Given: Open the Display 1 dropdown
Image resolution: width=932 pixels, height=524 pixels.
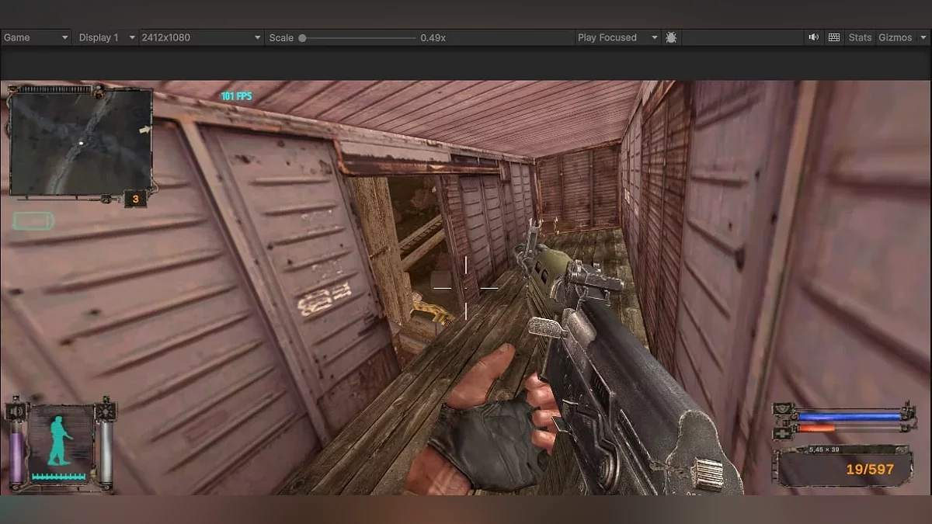Looking at the screenshot, I should (x=106, y=37).
